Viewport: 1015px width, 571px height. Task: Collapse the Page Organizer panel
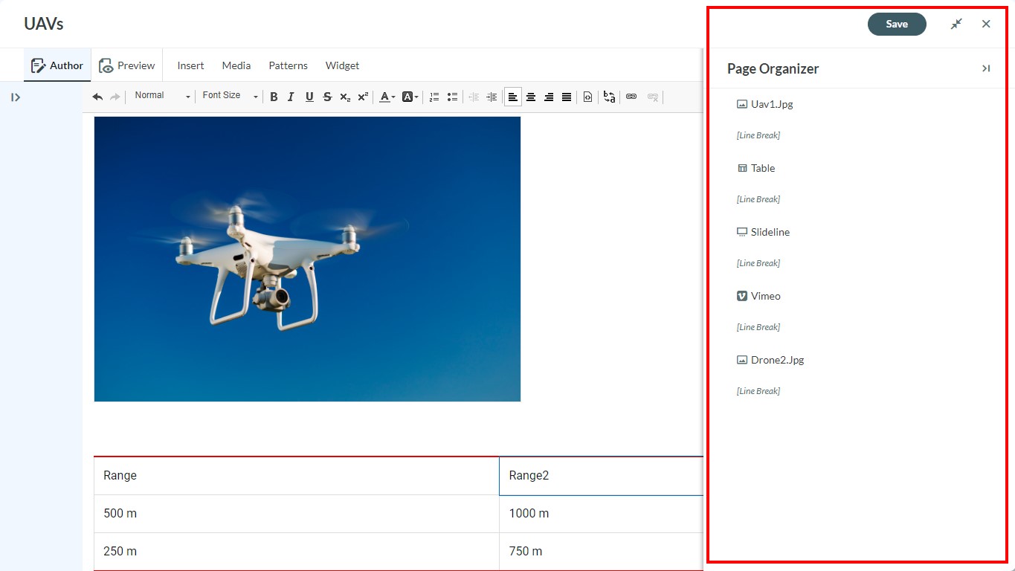(986, 68)
